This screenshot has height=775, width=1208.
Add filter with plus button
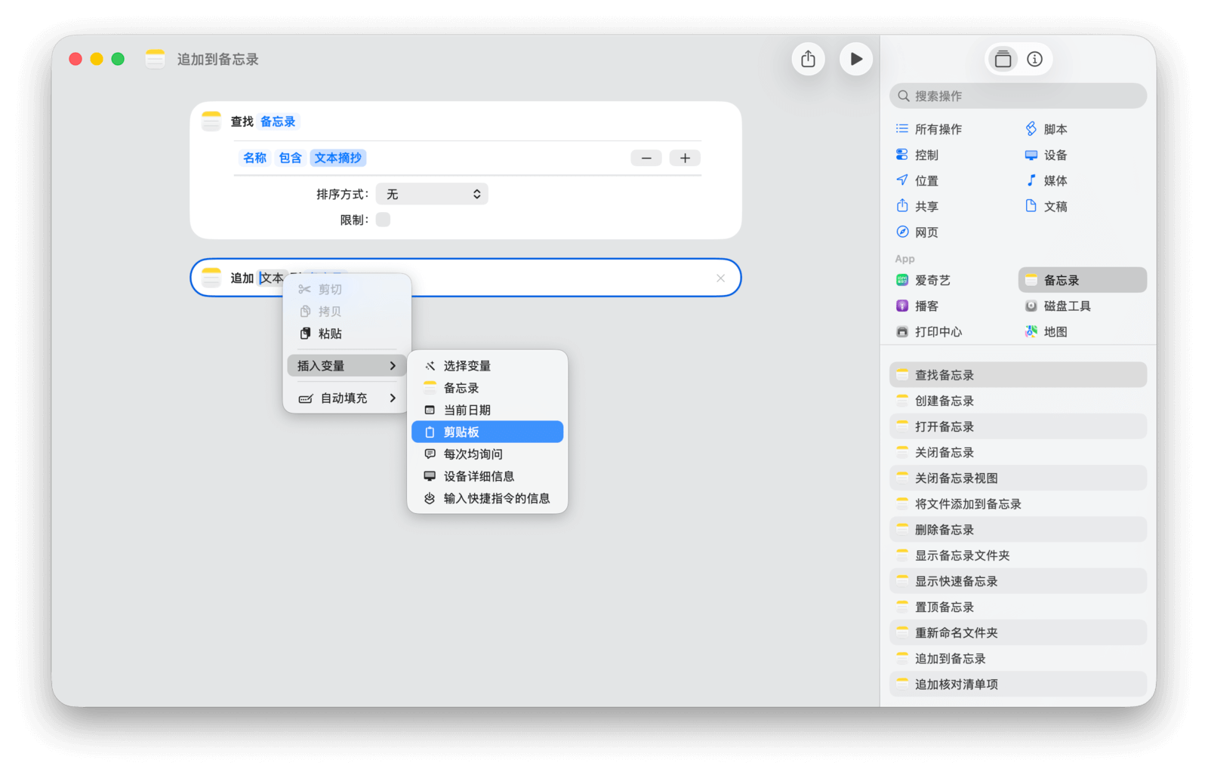[x=685, y=158]
